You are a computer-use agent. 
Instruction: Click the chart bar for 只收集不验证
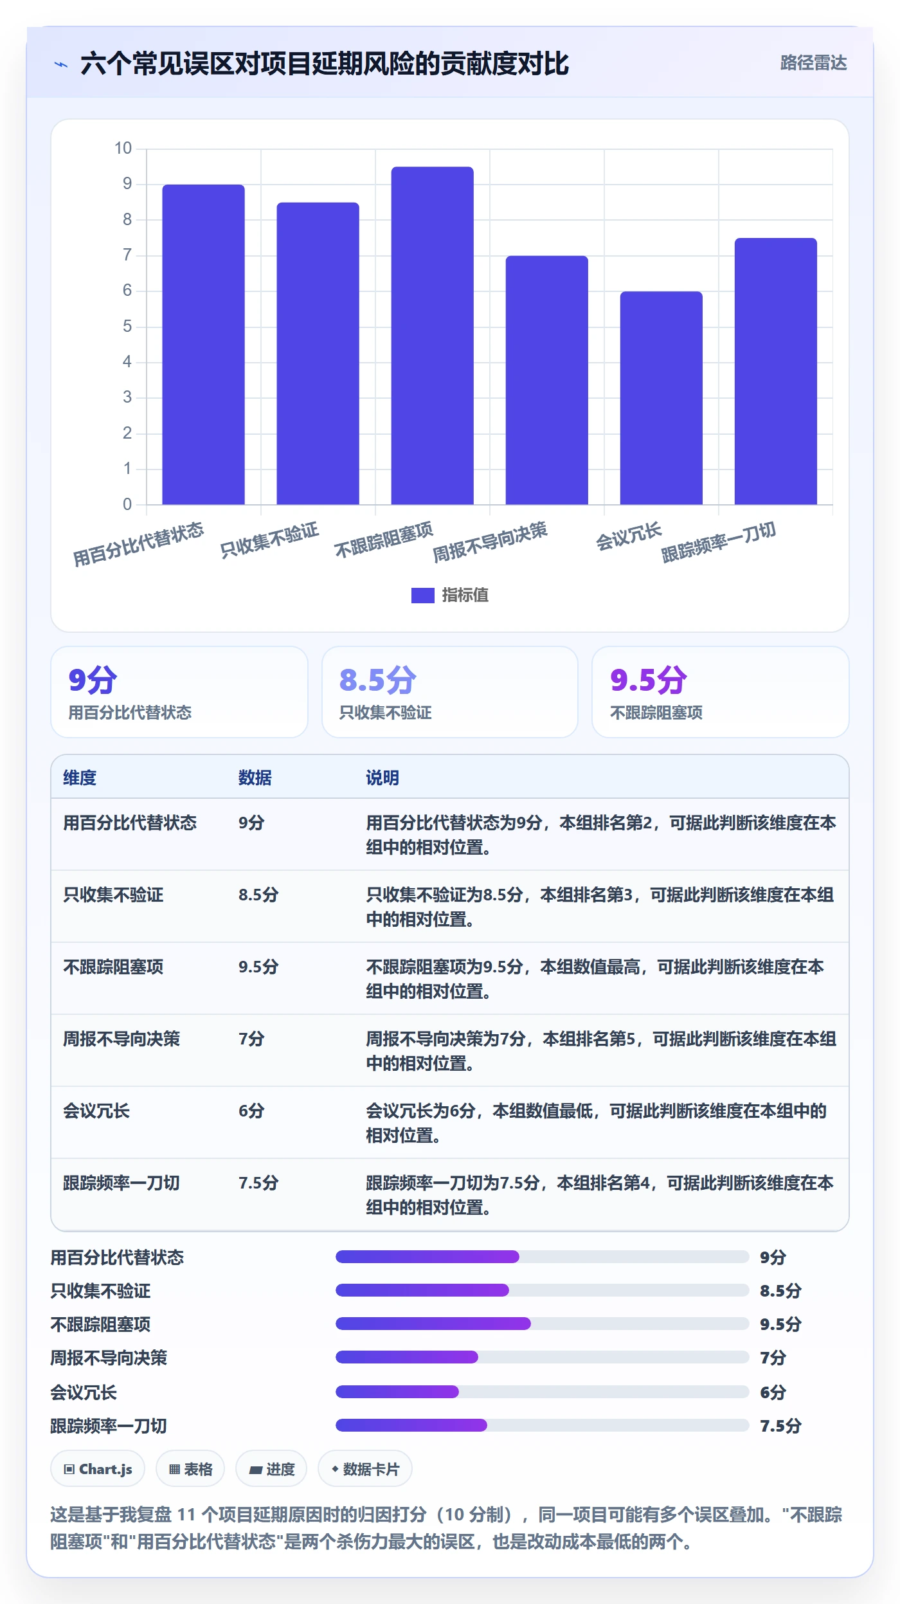pos(318,353)
